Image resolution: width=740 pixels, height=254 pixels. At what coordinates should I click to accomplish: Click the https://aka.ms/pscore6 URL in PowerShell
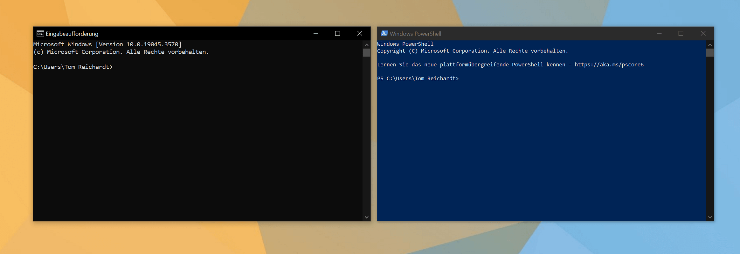609,65
